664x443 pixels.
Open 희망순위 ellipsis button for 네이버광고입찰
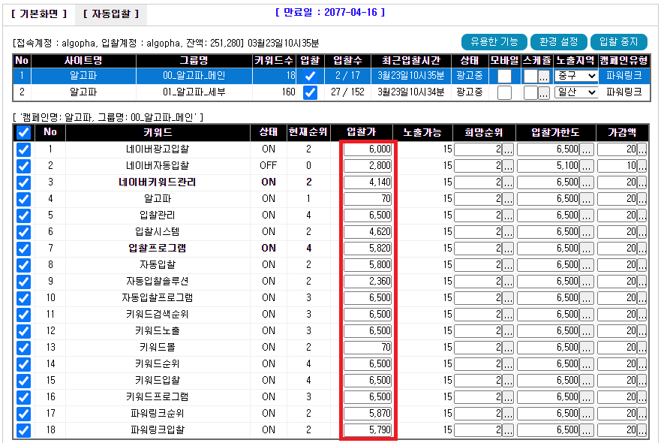[x=508, y=149]
